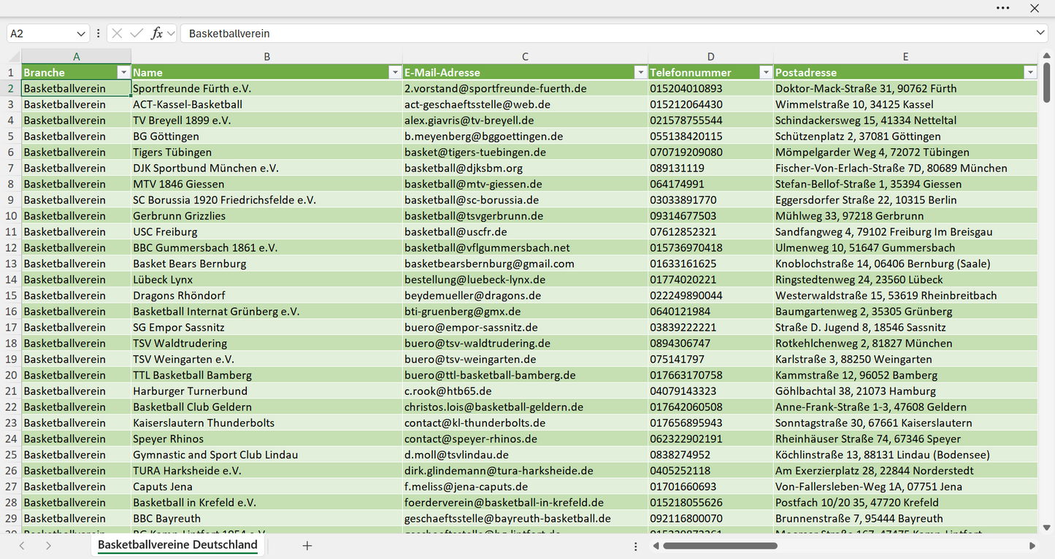Select the address Eggersdorfer Straße 22, 10315 Berlin
Viewport: 1055px width, 559px height.
pos(905,200)
